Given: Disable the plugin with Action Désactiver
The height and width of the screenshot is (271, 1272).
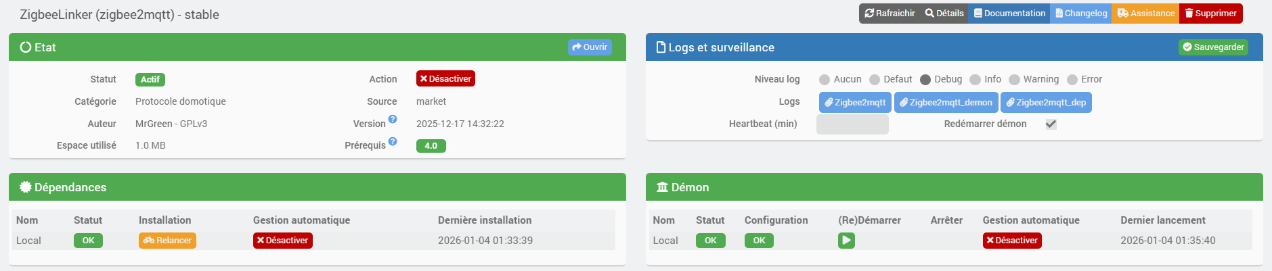Looking at the screenshot, I should [445, 79].
